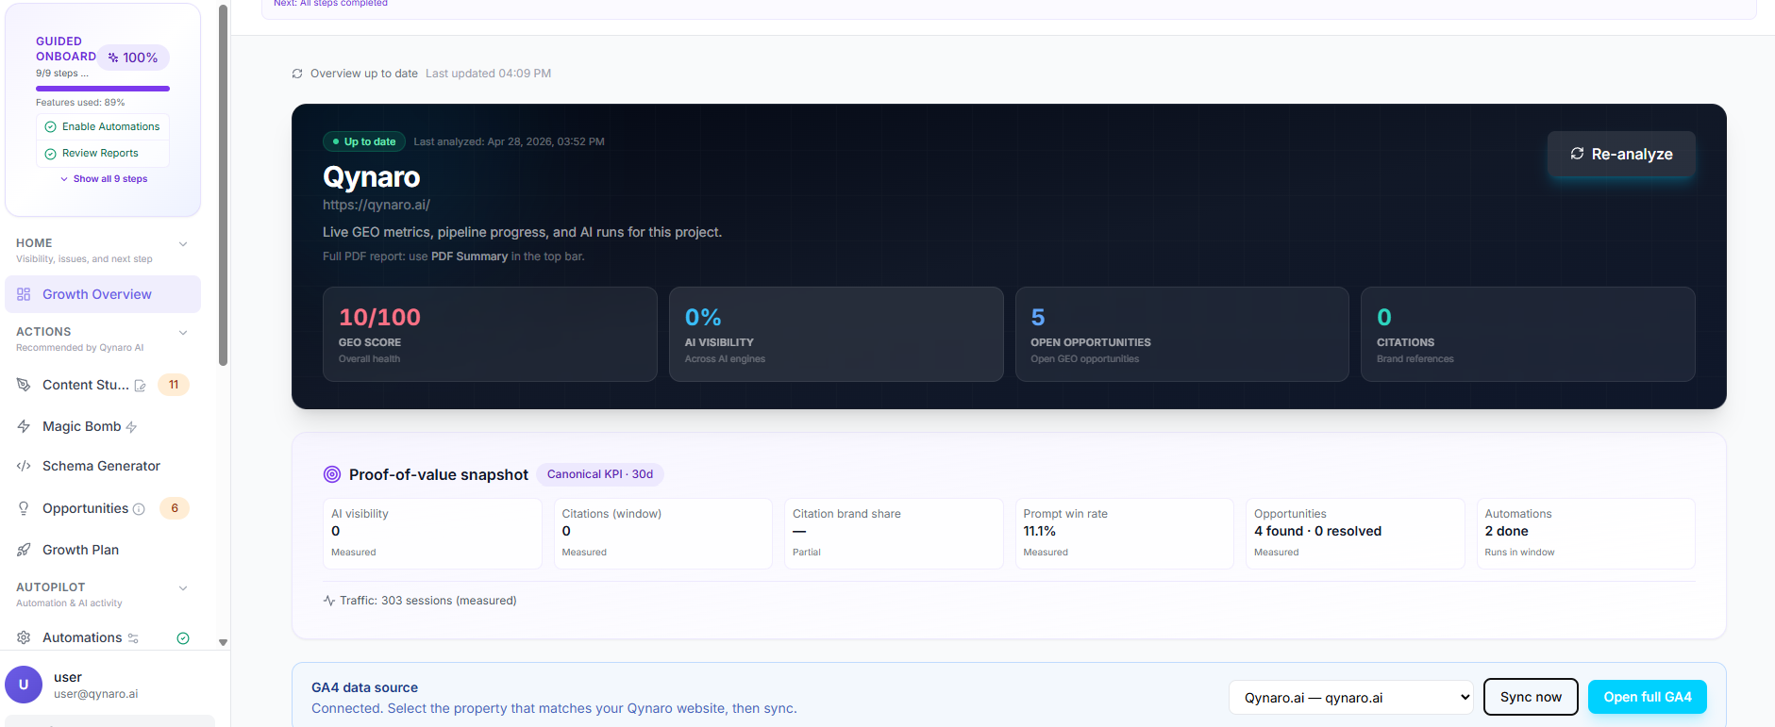The width and height of the screenshot is (1775, 727).
Task: Click the checkmark beside Review Reports
Action: click(x=51, y=154)
